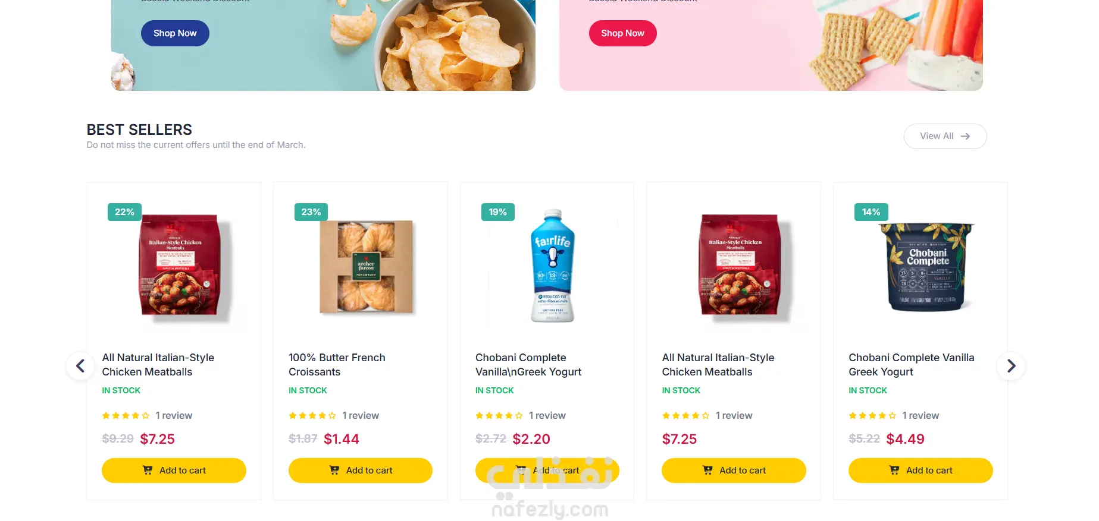Click the 19% discount badge

tap(497, 212)
